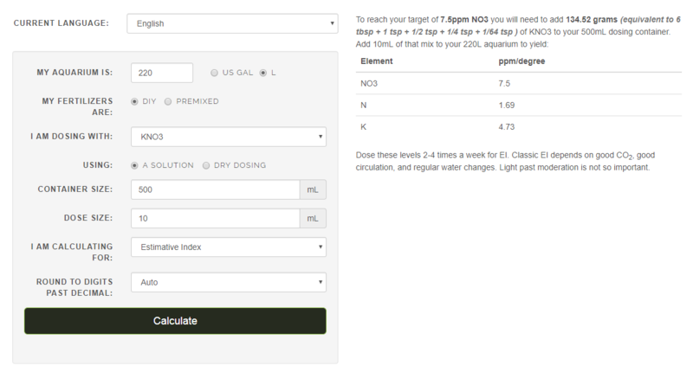Click the I AM DOSING WITH label
Image resolution: width=693 pixels, height=372 pixels.
pyautogui.click(x=72, y=137)
